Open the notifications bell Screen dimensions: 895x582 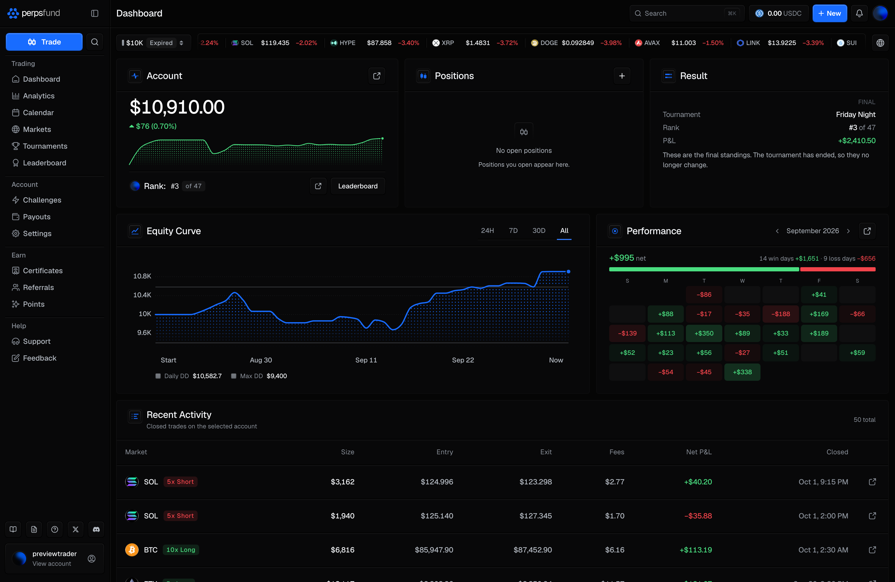coord(859,14)
